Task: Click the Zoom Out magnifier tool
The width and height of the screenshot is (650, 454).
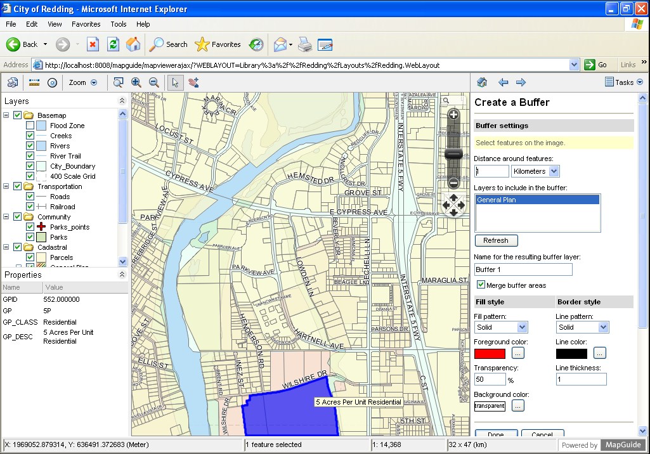Action: 154,82
